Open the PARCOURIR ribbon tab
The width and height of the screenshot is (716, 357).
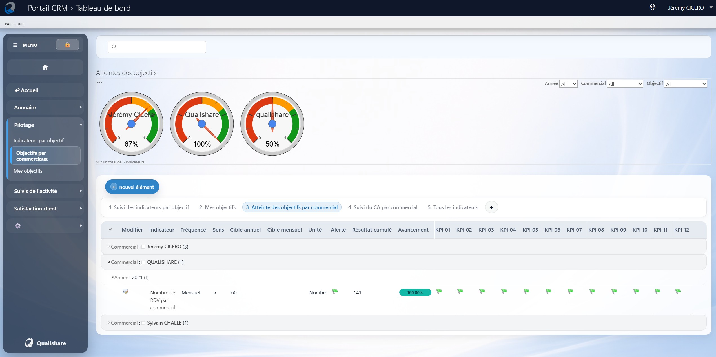click(15, 24)
